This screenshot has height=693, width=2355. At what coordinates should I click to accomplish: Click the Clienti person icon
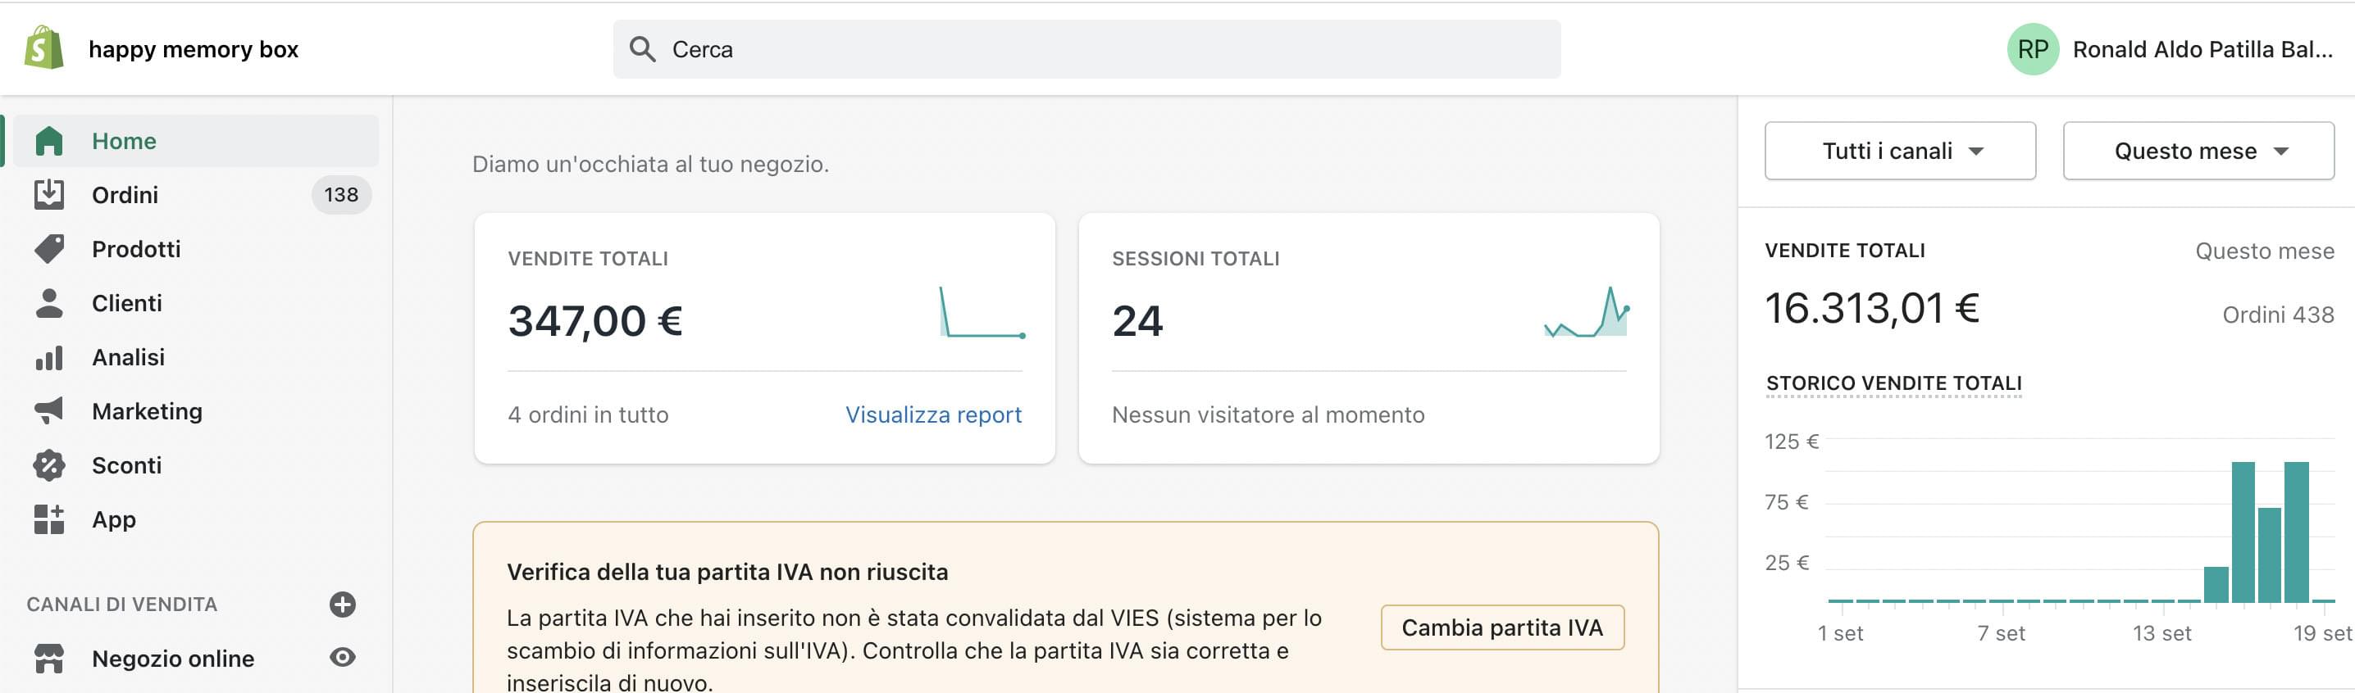[48, 303]
